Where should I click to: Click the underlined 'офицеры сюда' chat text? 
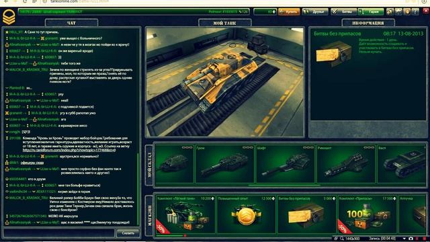click(x=32, y=163)
